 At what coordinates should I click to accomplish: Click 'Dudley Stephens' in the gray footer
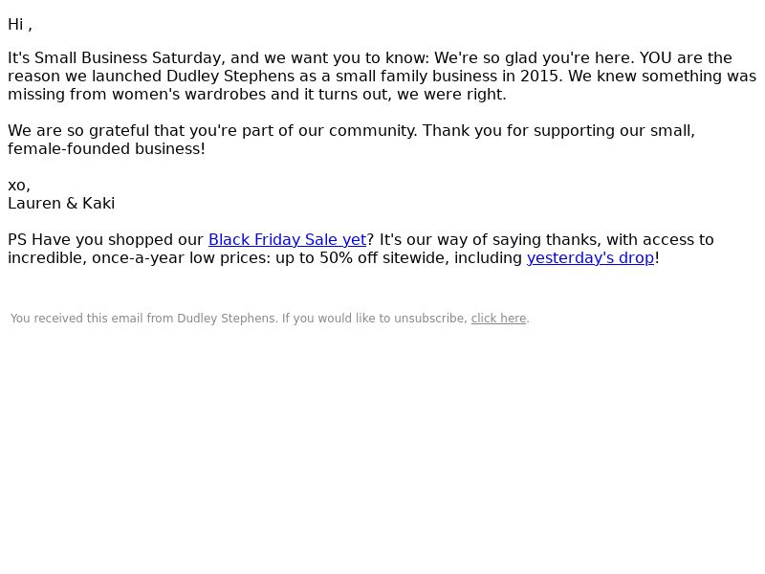pos(226,319)
